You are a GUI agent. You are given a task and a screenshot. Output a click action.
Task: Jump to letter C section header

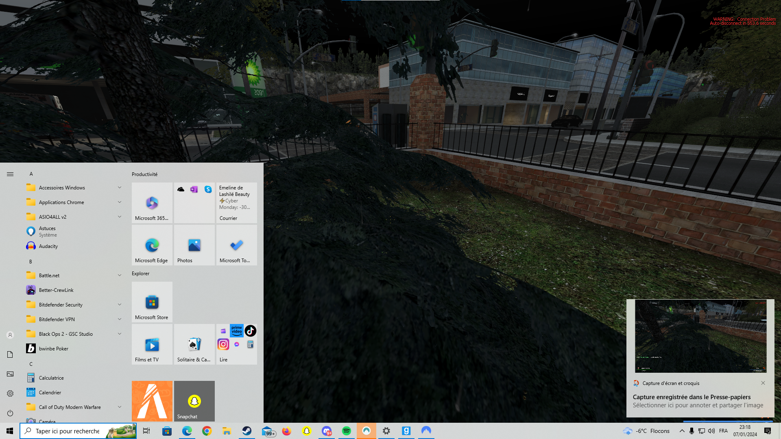(31, 364)
